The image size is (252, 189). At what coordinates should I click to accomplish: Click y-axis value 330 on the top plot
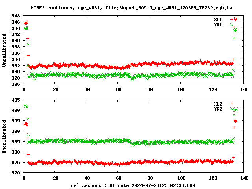point(16,72)
